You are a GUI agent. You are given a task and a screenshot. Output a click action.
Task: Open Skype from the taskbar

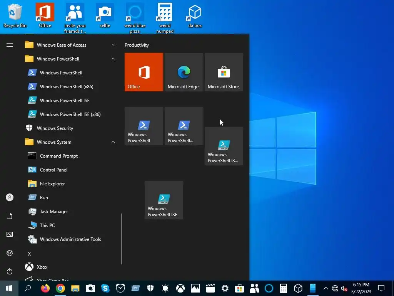coord(105,288)
